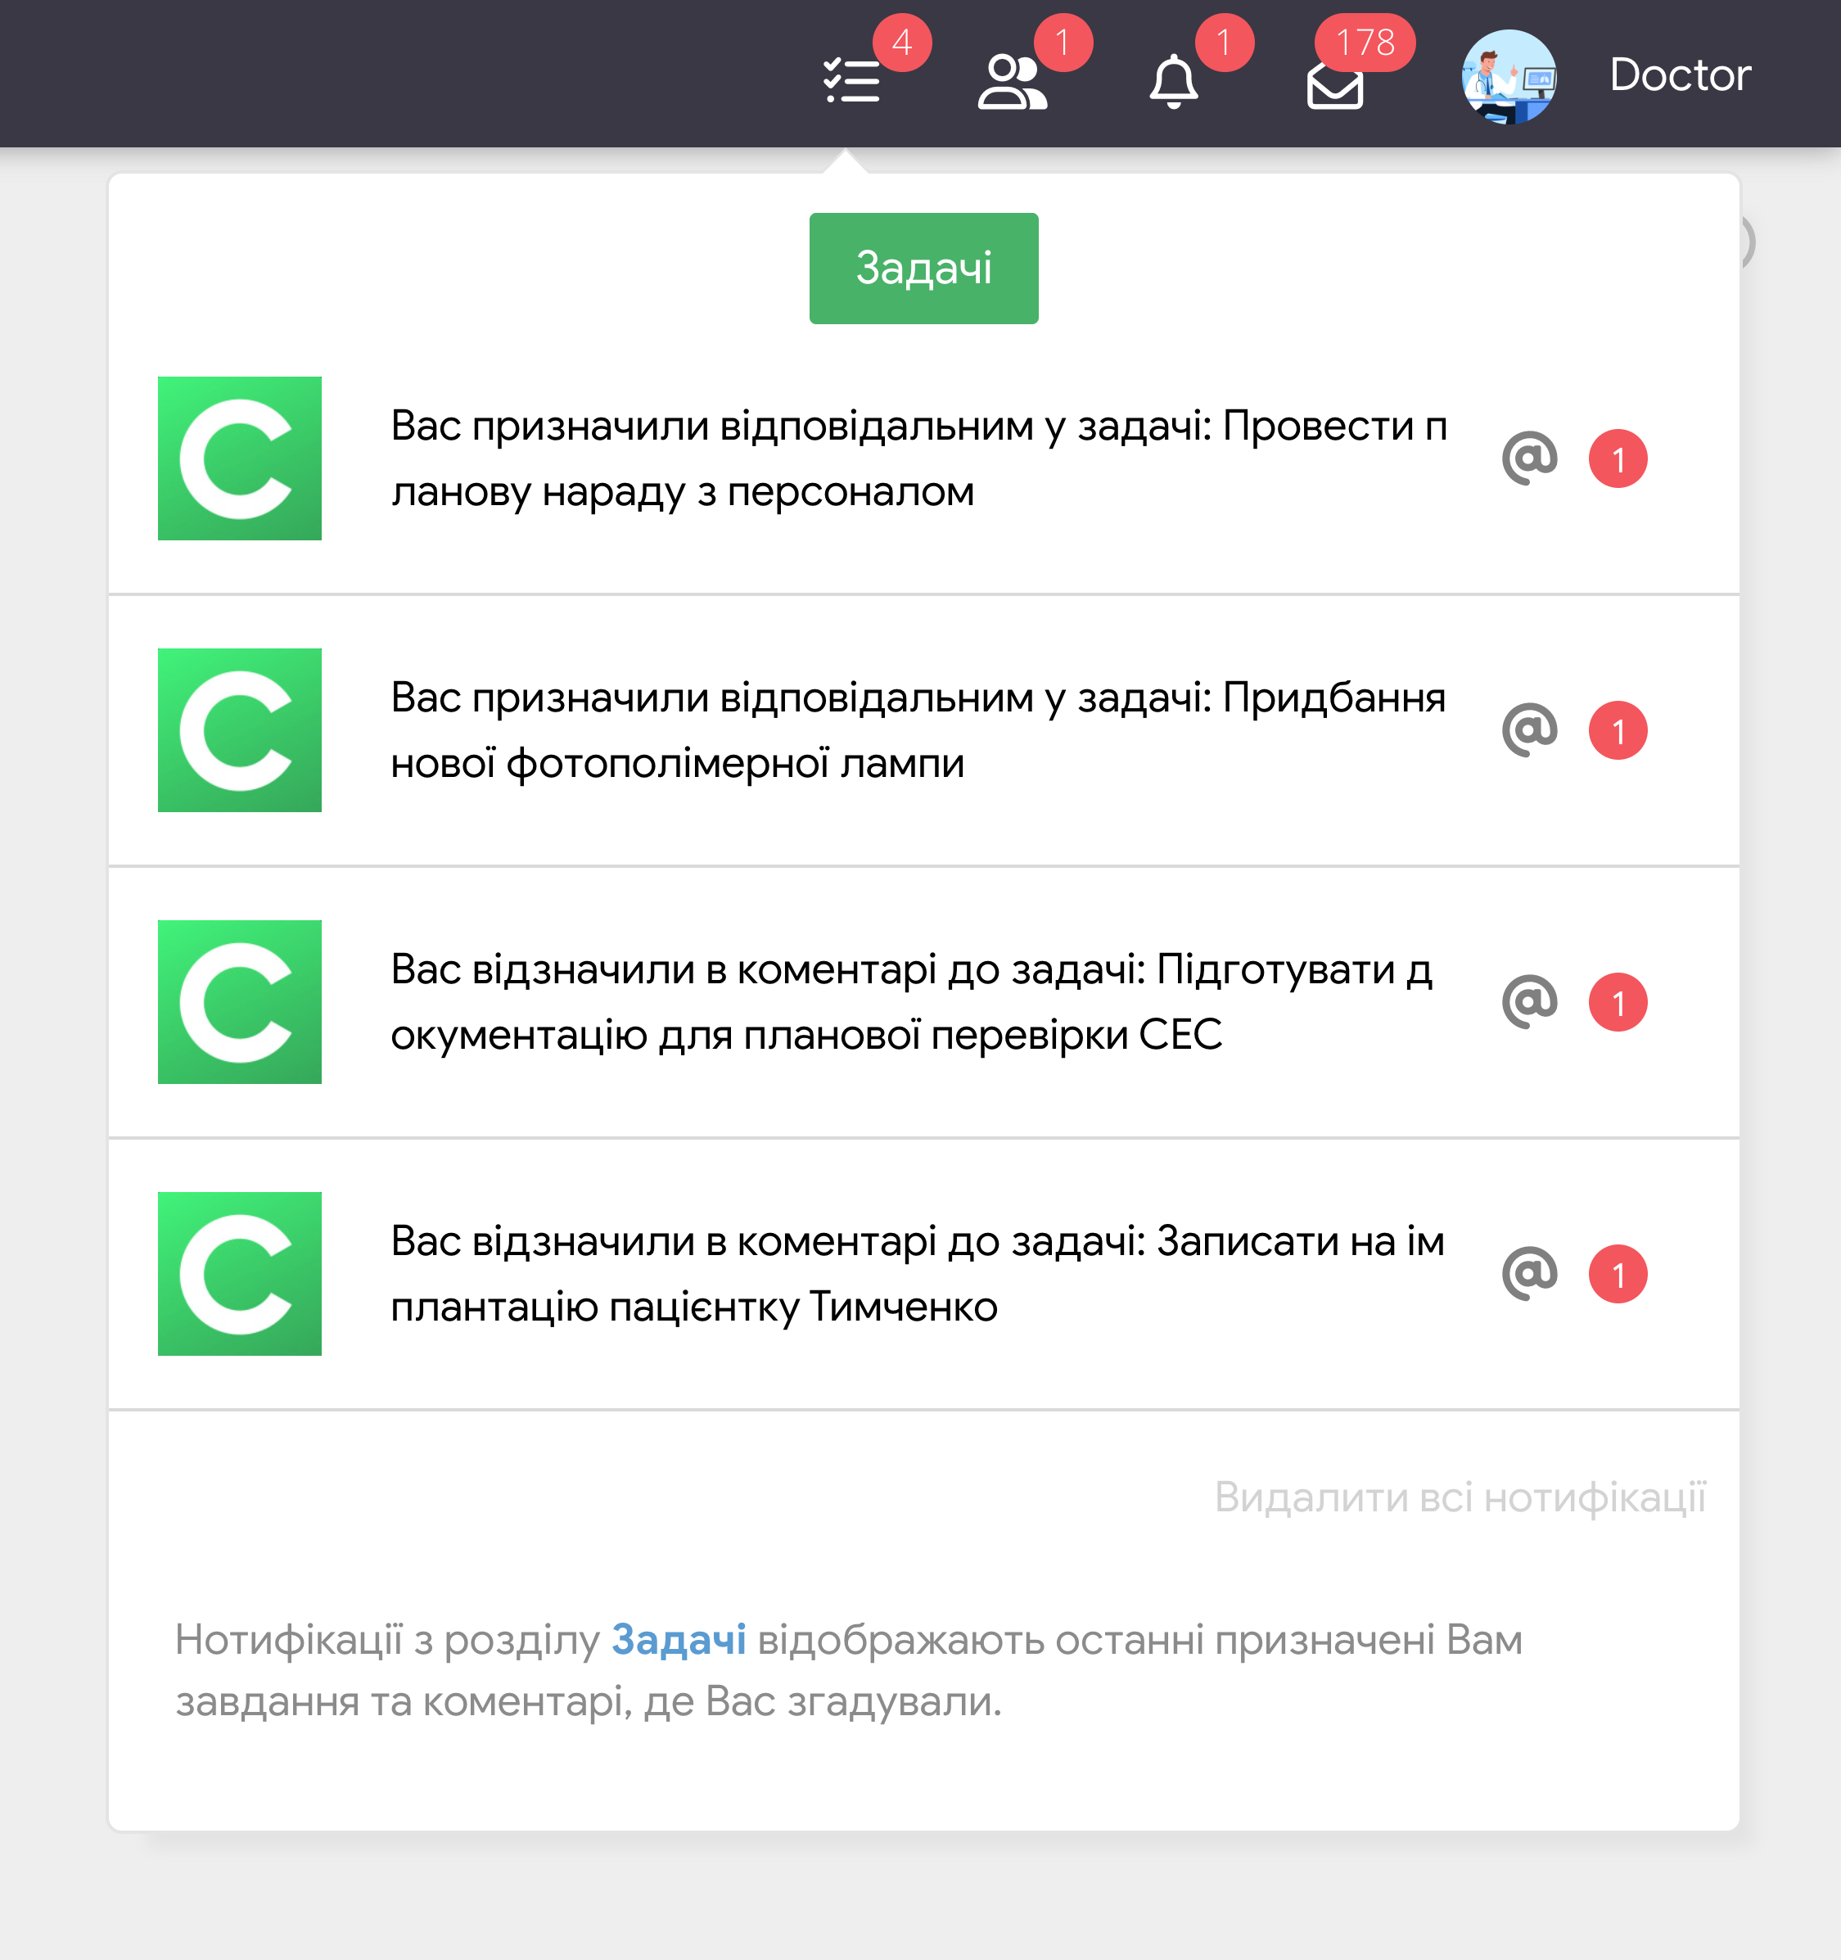1841x1960 pixels.
Task: Click the @ icon on Тимченко notification
Action: (x=1530, y=1274)
